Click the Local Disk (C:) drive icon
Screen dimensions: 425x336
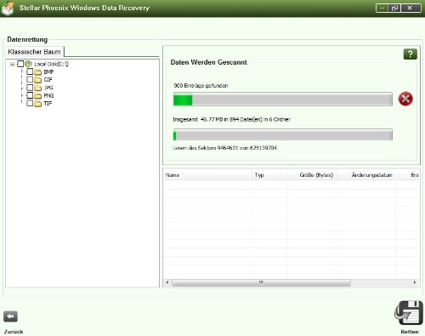click(28, 64)
